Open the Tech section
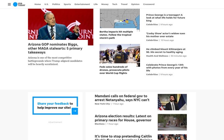The image size is (224, 140). 115,4
